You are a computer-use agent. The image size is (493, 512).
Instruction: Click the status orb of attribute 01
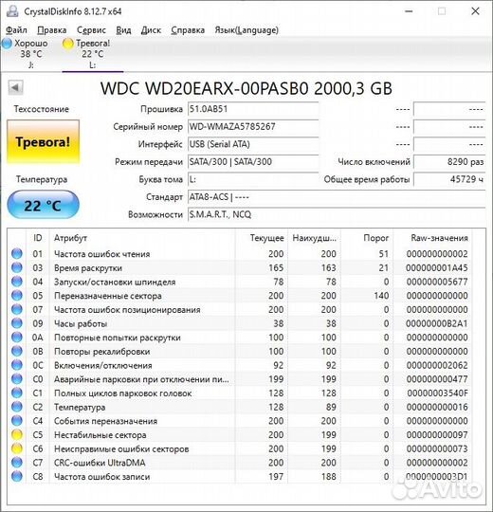click(x=17, y=254)
